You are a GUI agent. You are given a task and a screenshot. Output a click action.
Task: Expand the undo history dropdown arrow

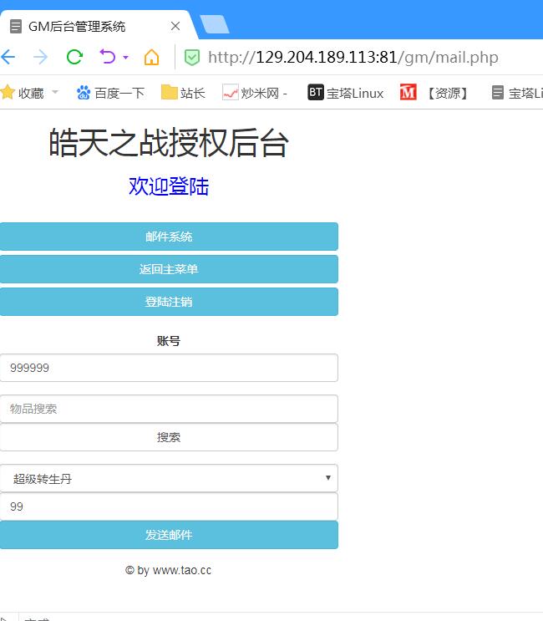pos(125,58)
